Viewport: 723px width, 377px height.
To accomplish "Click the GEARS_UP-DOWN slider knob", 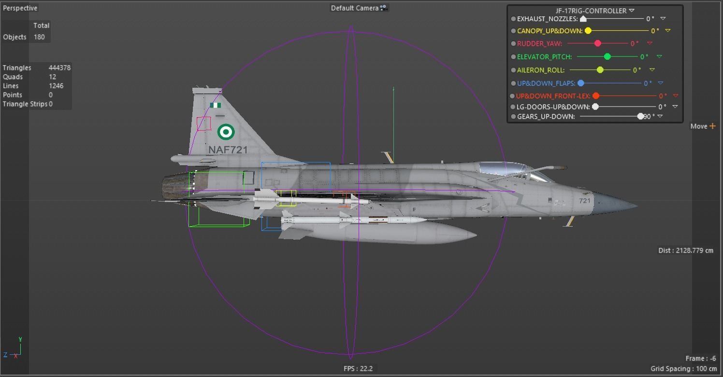I will coord(641,117).
